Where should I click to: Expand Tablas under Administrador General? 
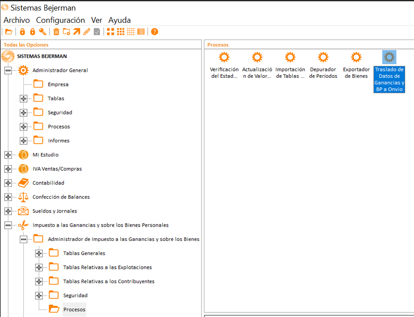(24, 98)
